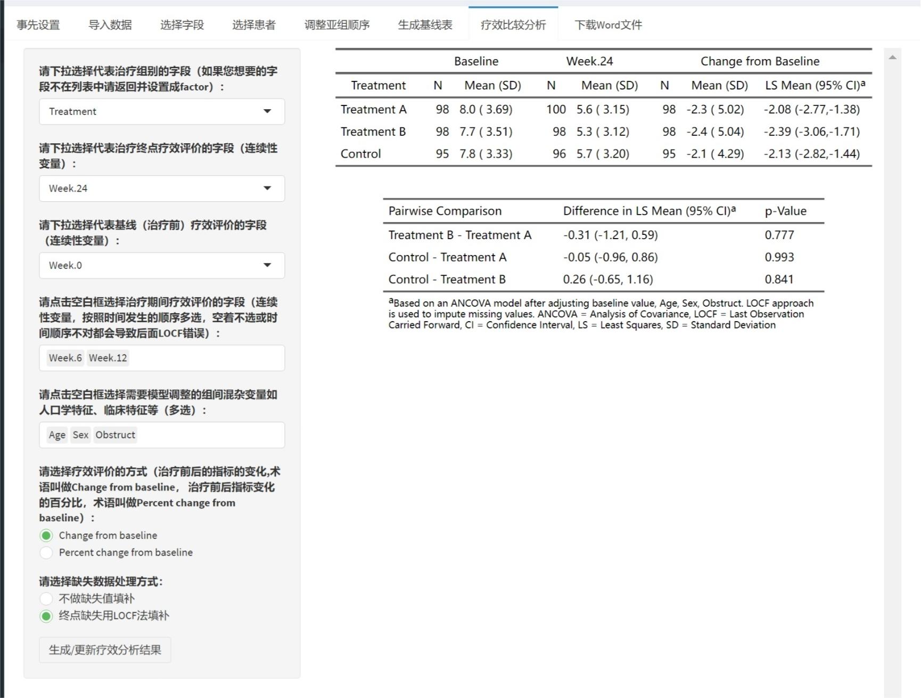Open the 生成基线表 tab
Viewport: 921px width, 698px height.
coord(425,25)
